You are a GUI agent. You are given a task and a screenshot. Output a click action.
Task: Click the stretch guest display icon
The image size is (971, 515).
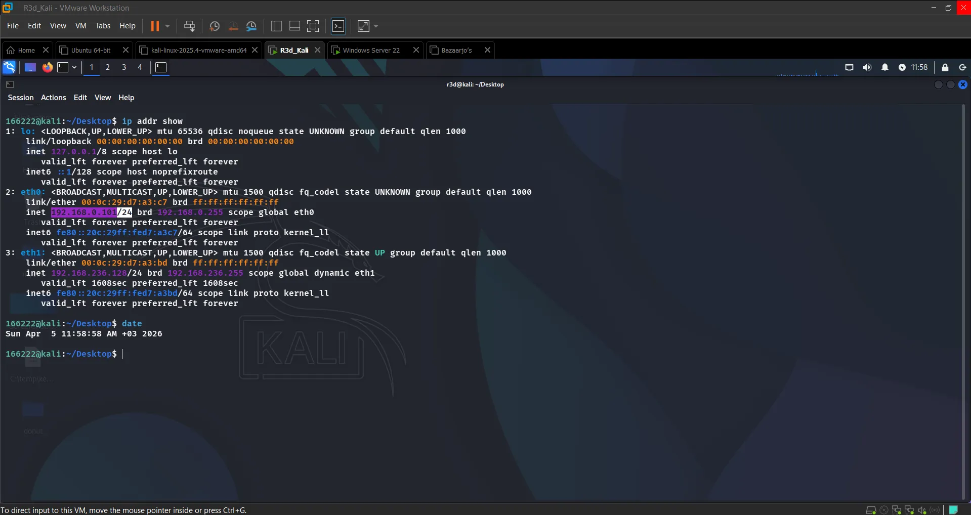click(364, 26)
